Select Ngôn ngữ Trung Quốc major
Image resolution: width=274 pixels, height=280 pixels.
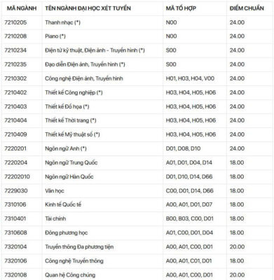pyautogui.click(x=71, y=162)
